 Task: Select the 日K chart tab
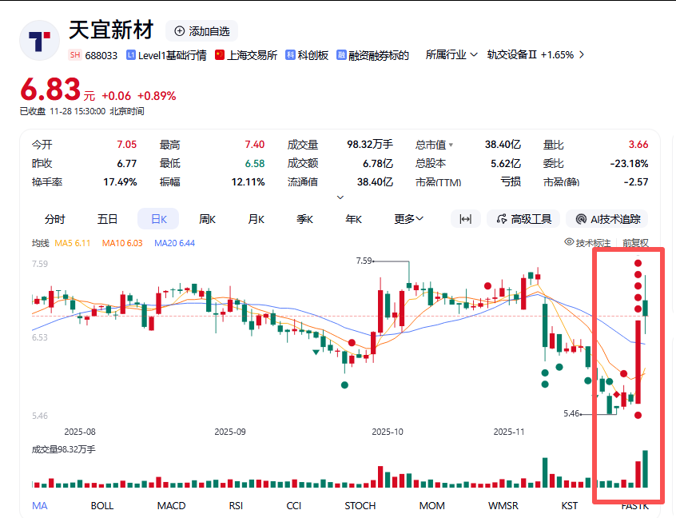158,219
